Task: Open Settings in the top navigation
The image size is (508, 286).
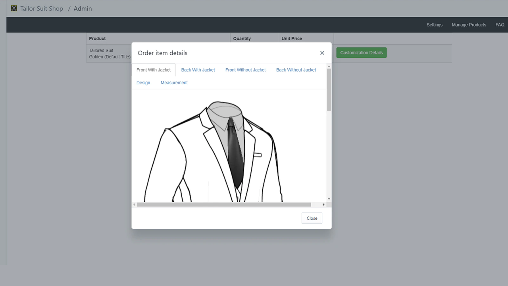Action: coord(435,25)
